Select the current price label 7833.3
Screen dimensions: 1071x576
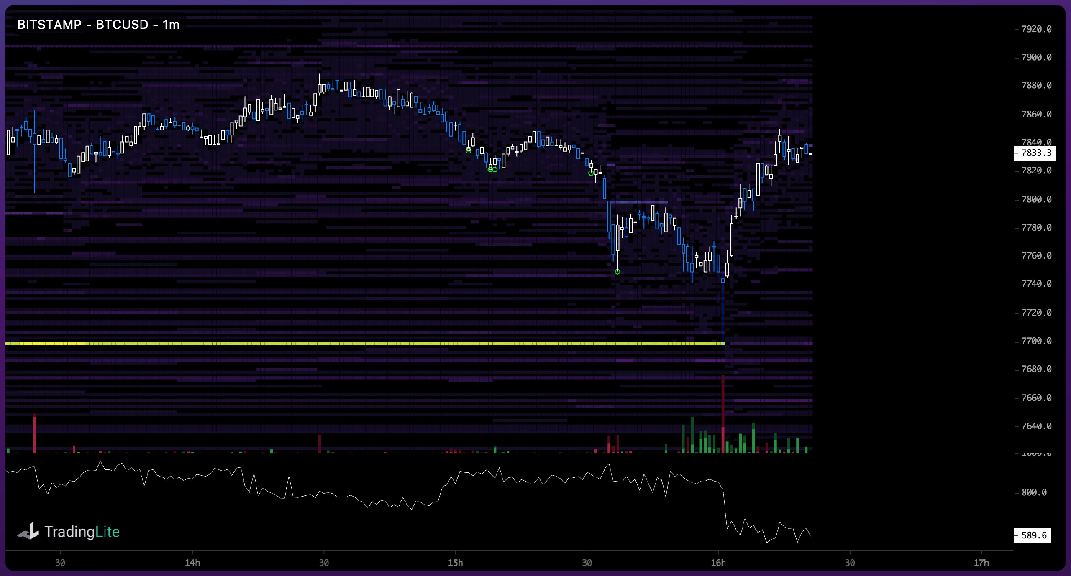(1035, 153)
